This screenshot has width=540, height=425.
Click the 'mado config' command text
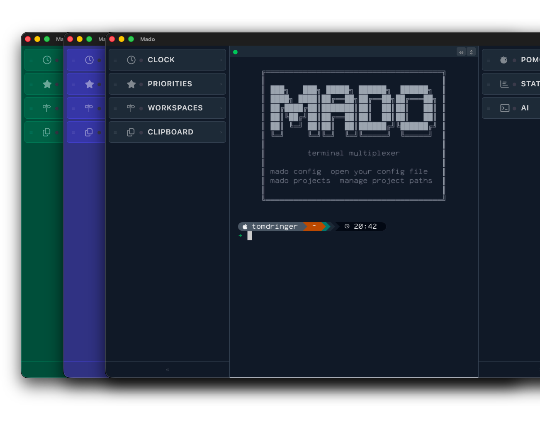coord(296,171)
